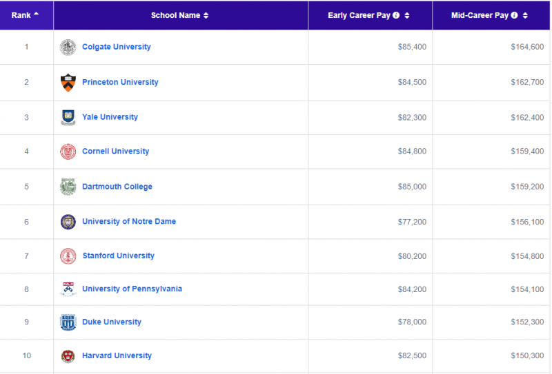Image resolution: width=552 pixels, height=374 pixels.
Task: Click the Rank sort arrow icon
Action: click(37, 14)
